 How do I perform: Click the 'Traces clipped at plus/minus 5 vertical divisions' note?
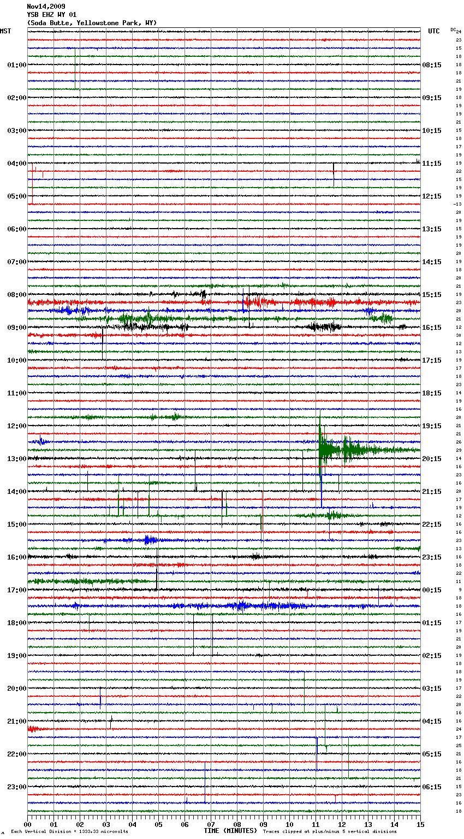point(330,831)
